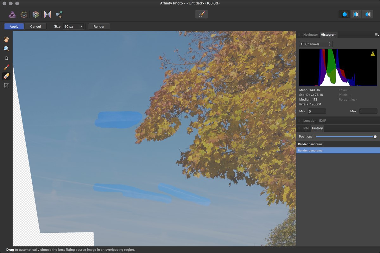Viewport: 380px width, 253px height.
Task: Click the Mean: 143.96 histogram value
Action: (309, 90)
